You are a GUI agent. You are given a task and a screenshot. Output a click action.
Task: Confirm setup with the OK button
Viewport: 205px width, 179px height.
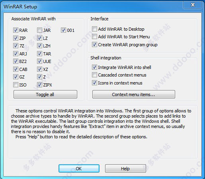coord(79,169)
